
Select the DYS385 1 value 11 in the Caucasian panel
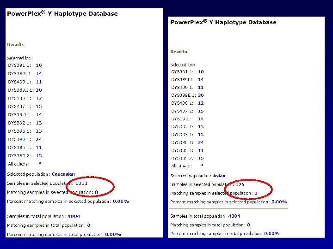(39, 148)
